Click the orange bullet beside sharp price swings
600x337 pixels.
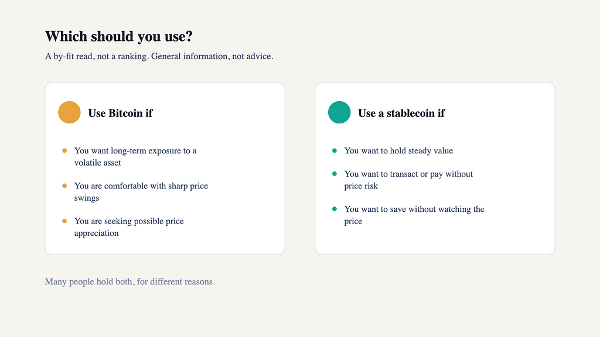[x=64, y=185]
